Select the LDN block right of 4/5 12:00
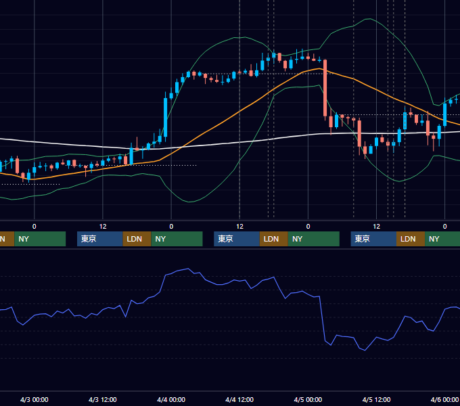The image size is (460, 406). (411, 239)
